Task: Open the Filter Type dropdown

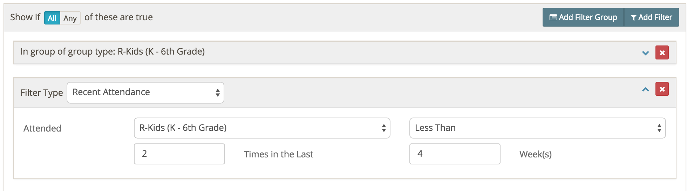Action: pos(145,93)
